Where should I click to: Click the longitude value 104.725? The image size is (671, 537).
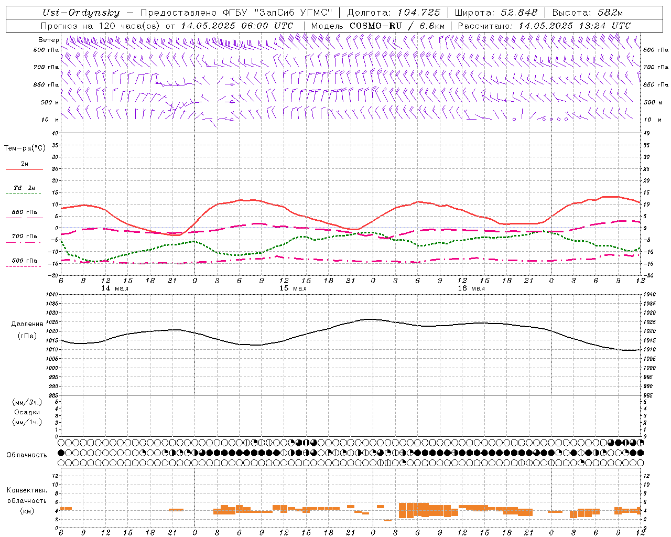click(x=419, y=13)
